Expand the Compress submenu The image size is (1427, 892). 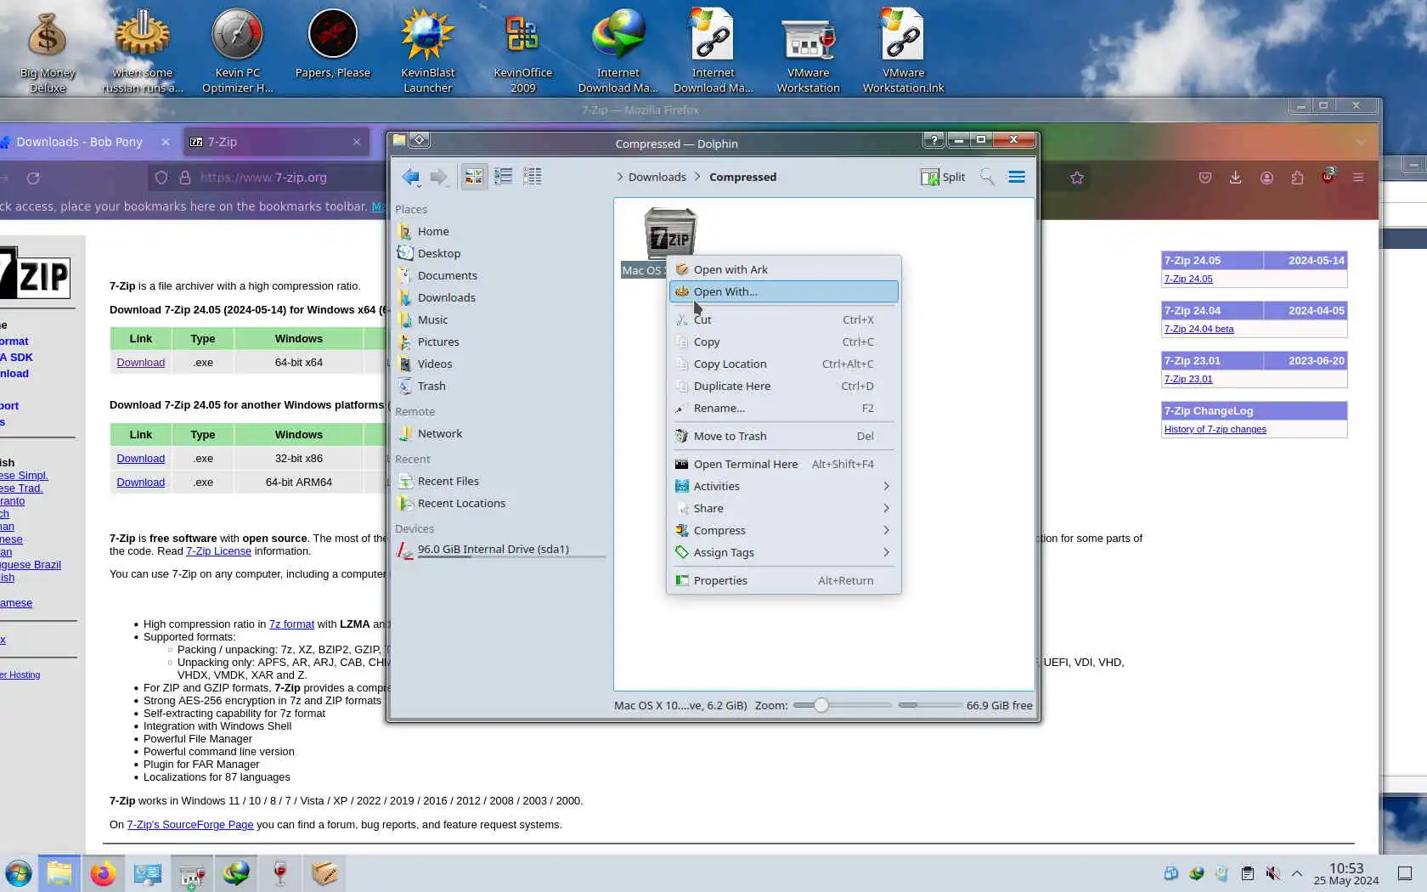pos(784,530)
